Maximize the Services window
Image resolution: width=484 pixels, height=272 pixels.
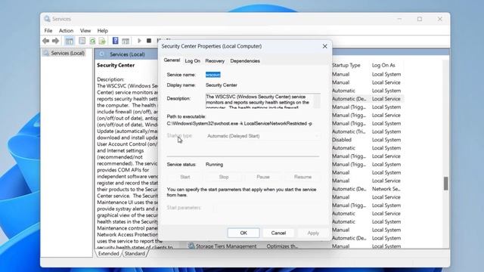pyautogui.click(x=420, y=19)
